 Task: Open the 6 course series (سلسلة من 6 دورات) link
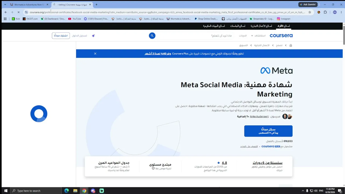coord(267,163)
